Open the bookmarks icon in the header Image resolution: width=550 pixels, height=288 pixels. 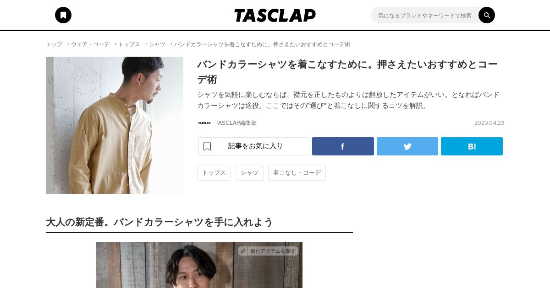click(x=63, y=15)
